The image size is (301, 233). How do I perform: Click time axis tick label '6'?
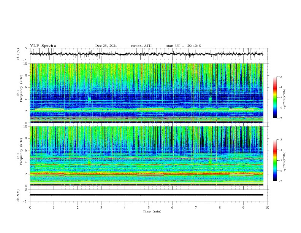[x=172, y=207]
